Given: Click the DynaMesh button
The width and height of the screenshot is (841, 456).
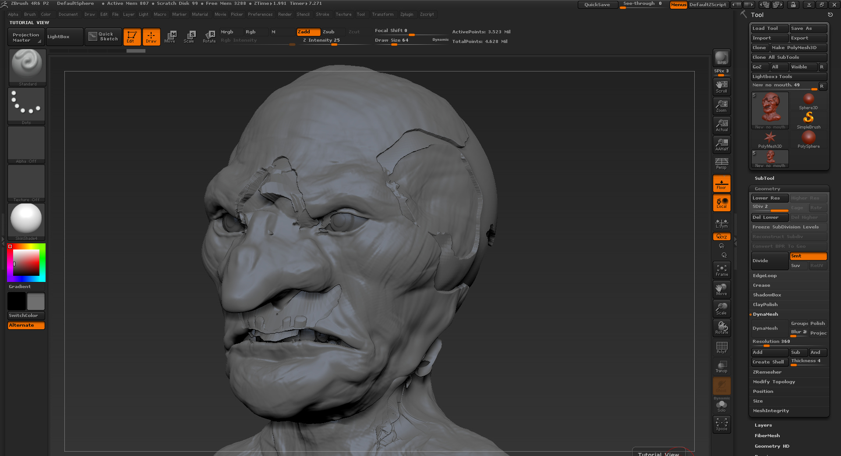Looking at the screenshot, I should pyautogui.click(x=770, y=328).
